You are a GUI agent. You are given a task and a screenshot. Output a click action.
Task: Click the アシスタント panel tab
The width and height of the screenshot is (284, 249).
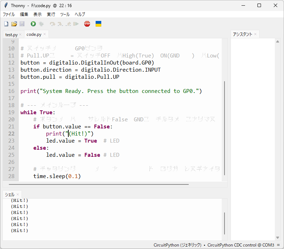point(242,34)
